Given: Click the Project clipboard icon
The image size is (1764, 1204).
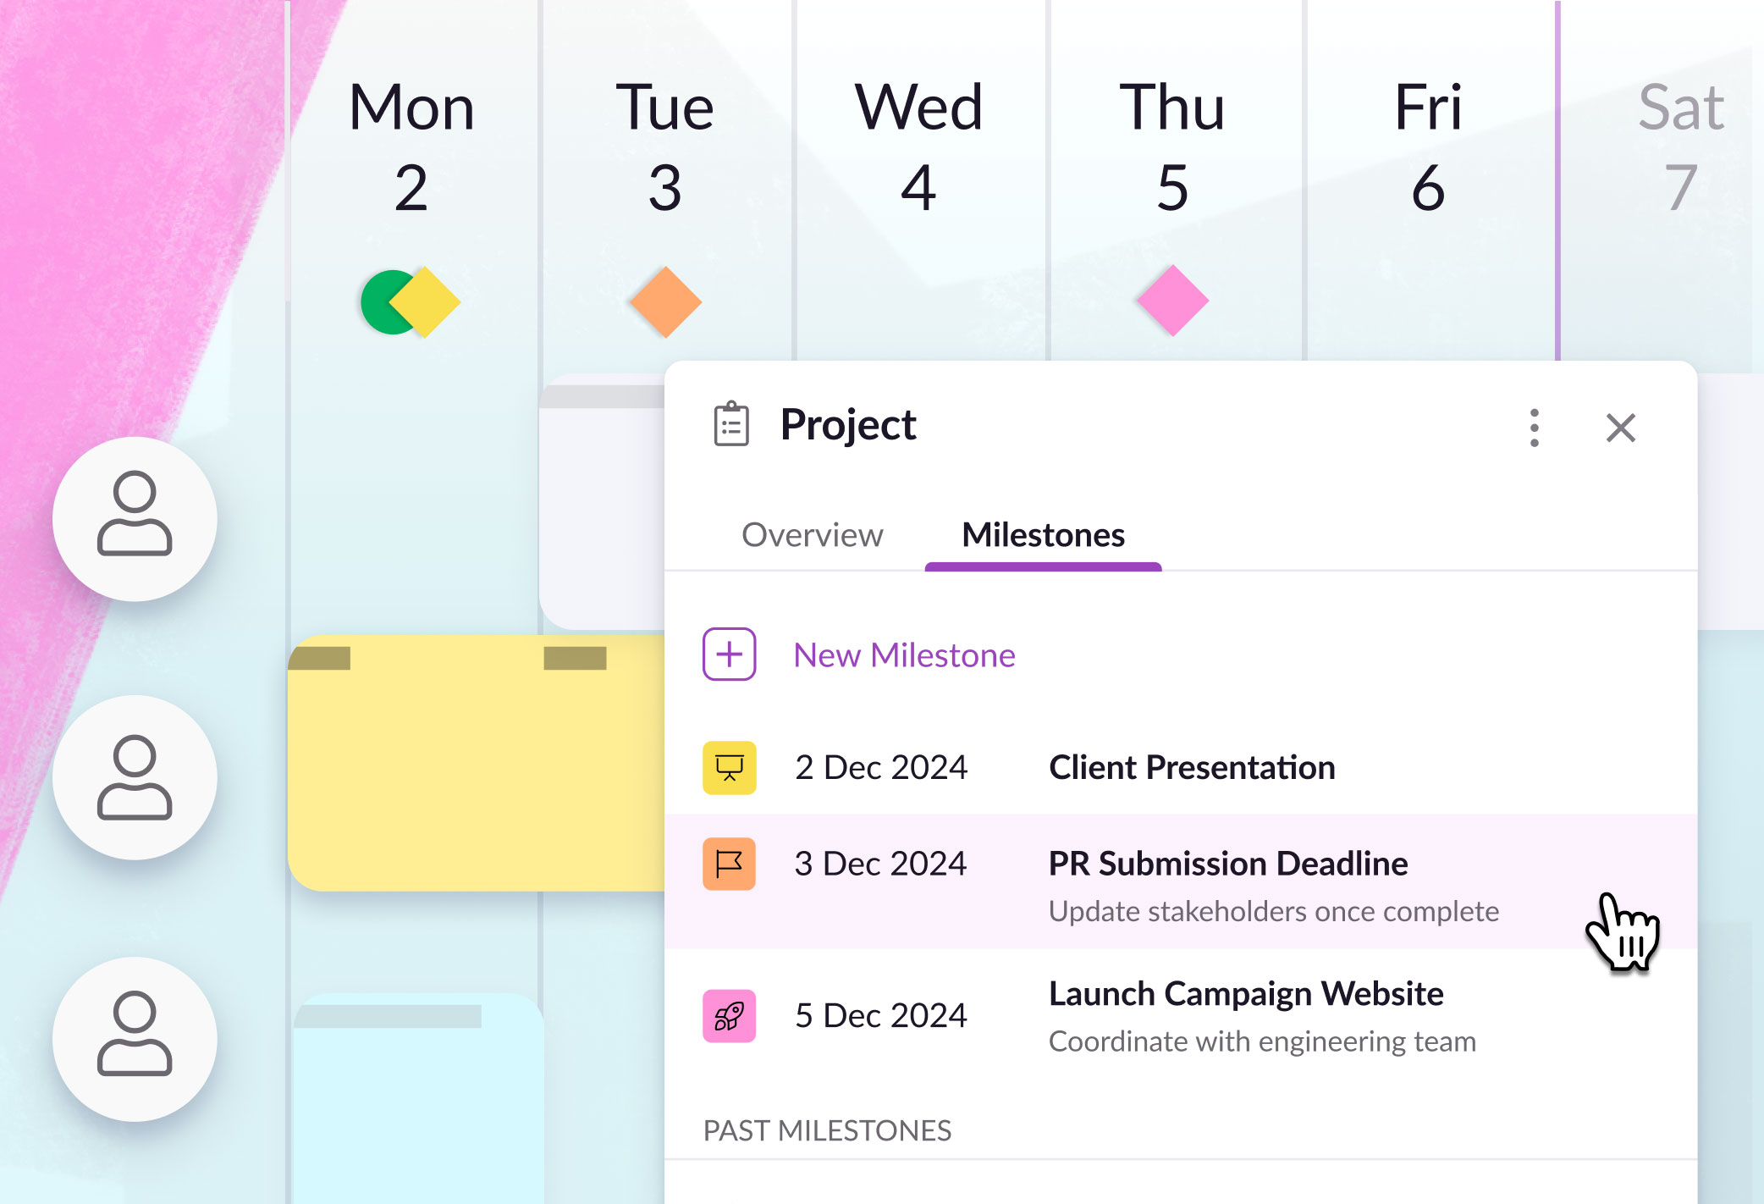Looking at the screenshot, I should click(x=731, y=424).
